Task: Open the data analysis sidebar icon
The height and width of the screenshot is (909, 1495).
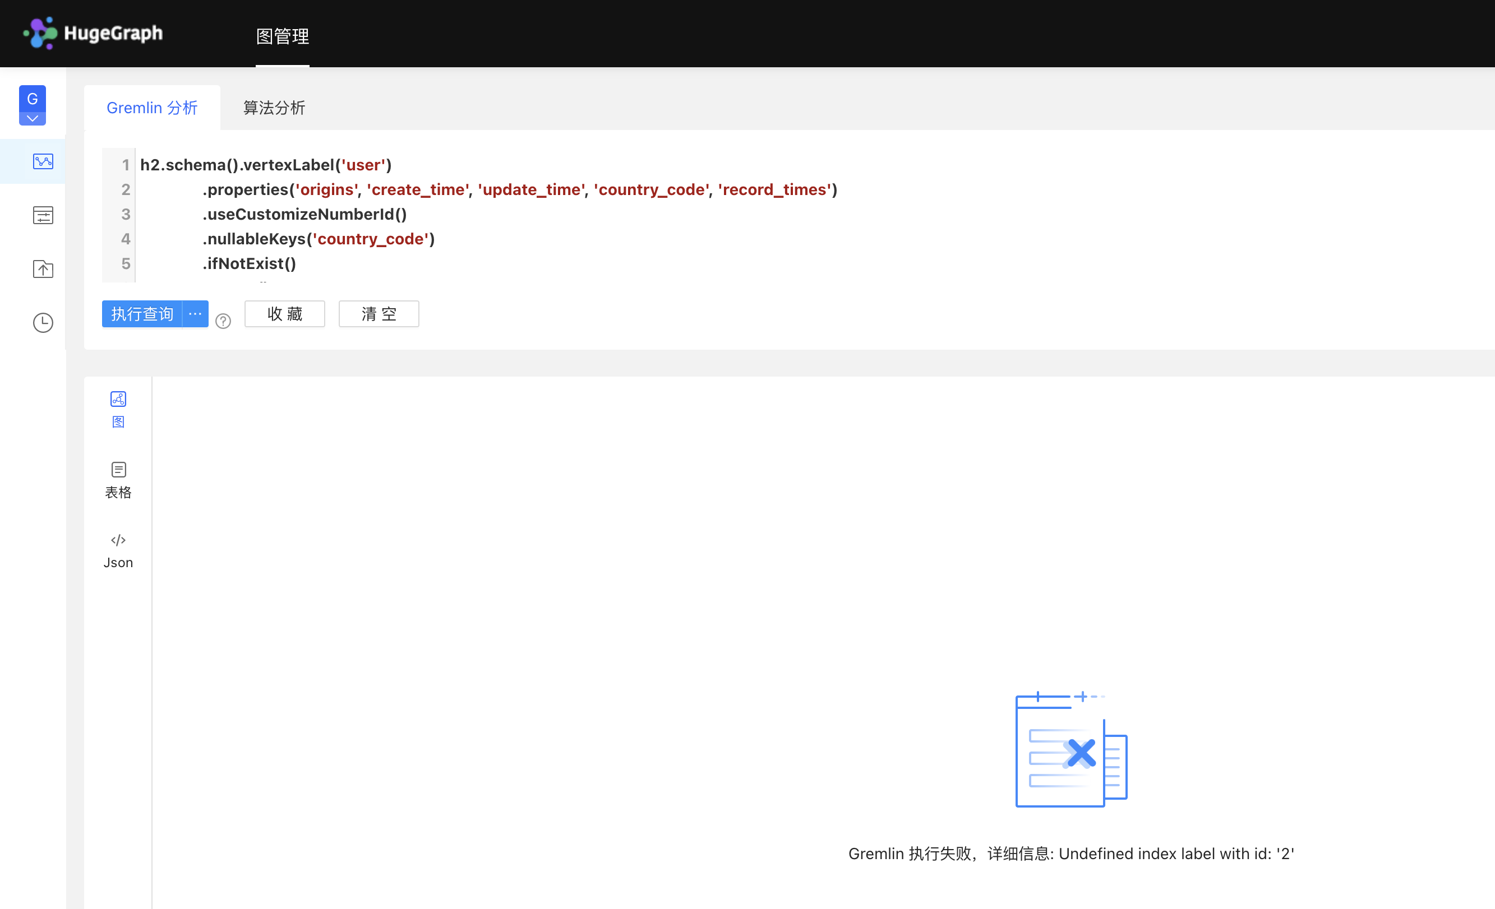Action: point(43,161)
